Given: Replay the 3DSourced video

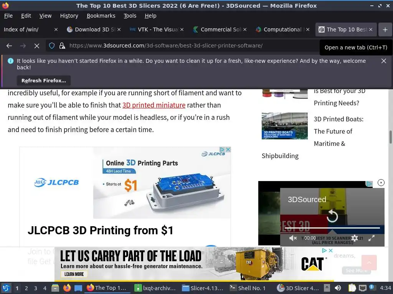Looking at the screenshot, I should pyautogui.click(x=332, y=216).
